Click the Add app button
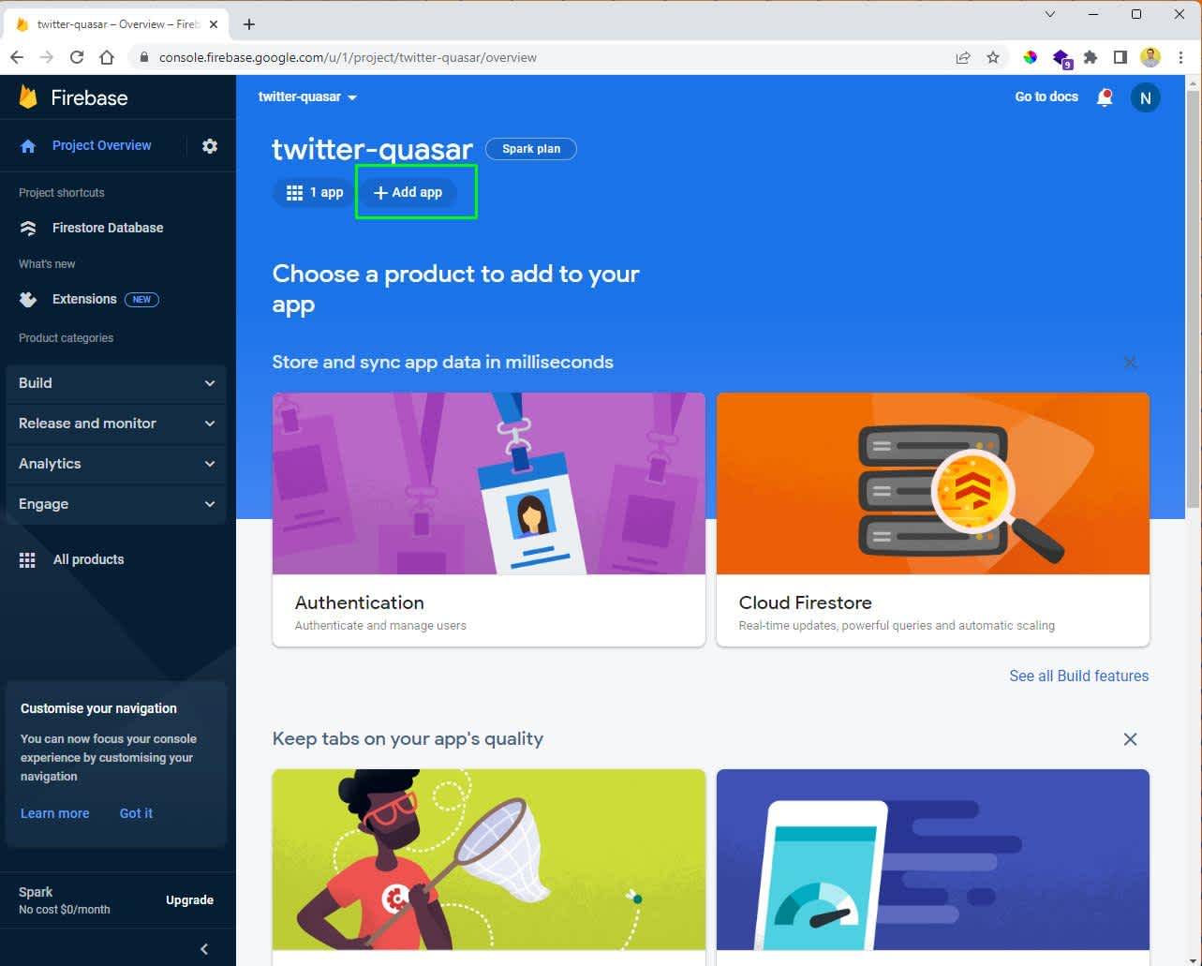Viewport: 1202px width, 966px height. 408,192
